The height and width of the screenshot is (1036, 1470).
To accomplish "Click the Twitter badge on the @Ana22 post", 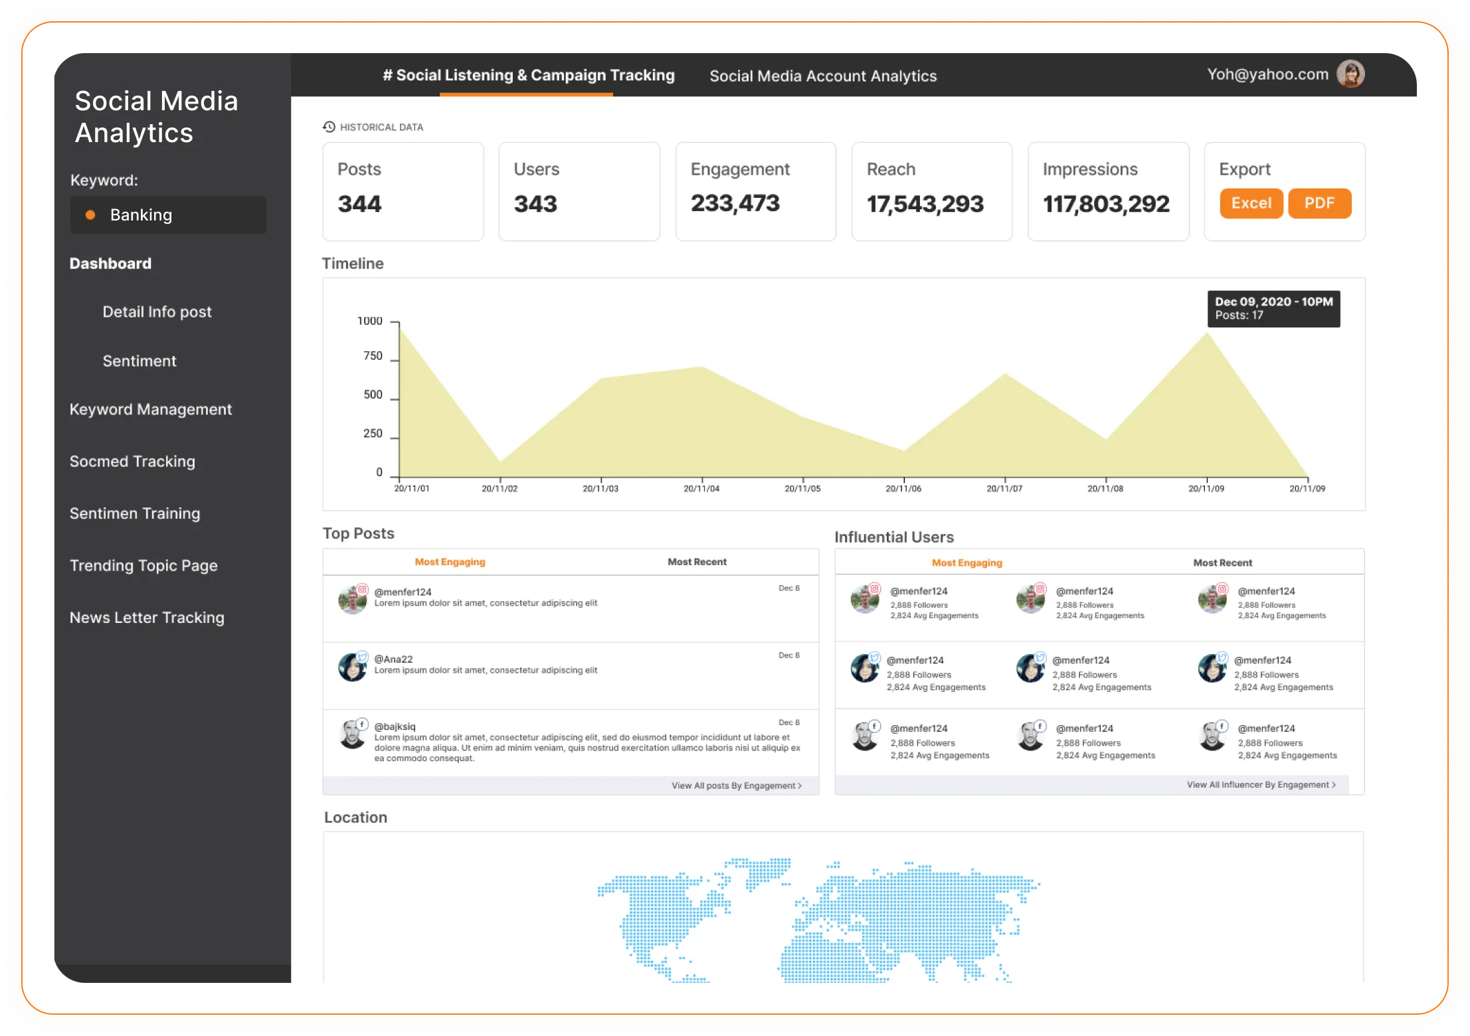I will click(x=362, y=657).
